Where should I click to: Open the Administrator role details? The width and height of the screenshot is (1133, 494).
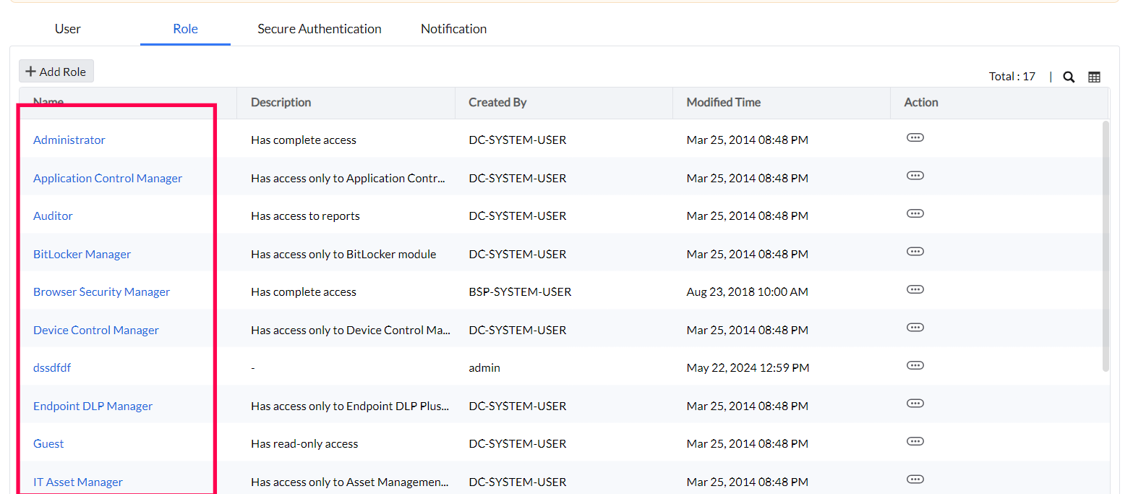69,140
